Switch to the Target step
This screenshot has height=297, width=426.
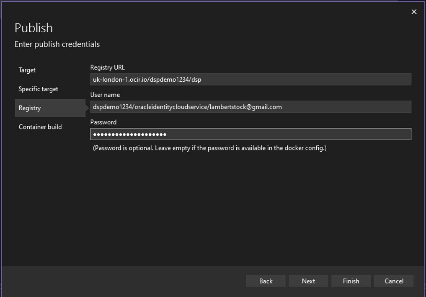coord(26,70)
